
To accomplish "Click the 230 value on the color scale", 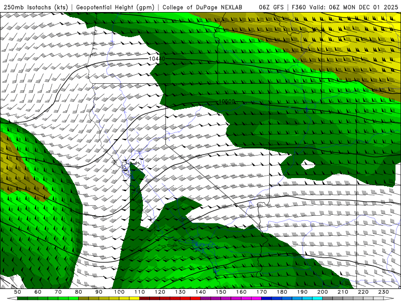I will (x=383, y=292).
